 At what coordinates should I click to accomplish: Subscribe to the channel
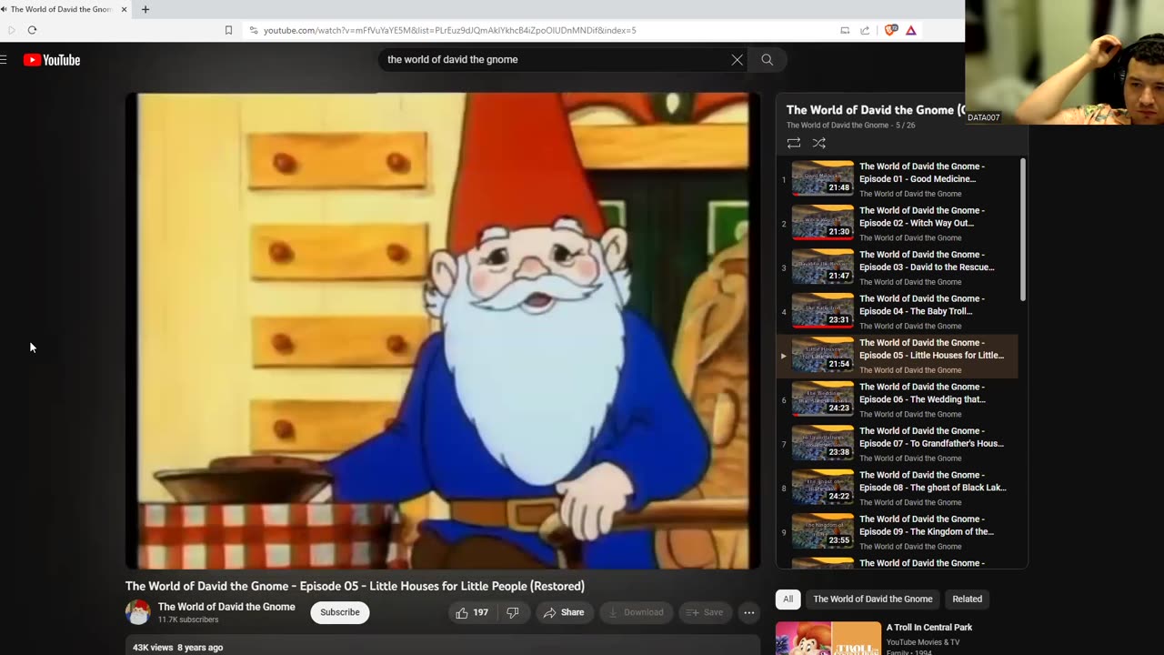point(340,612)
